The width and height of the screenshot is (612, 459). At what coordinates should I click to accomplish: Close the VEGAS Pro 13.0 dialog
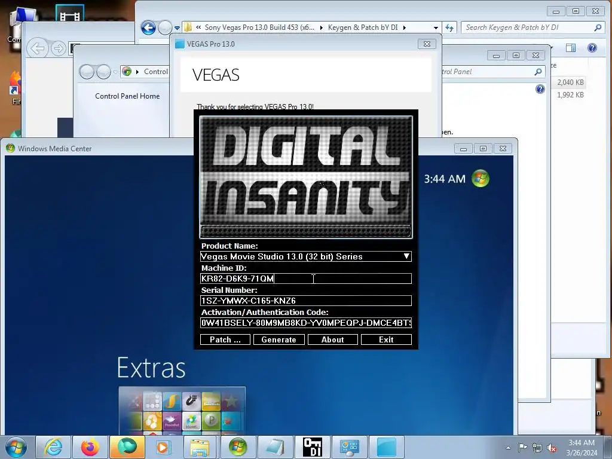click(427, 44)
